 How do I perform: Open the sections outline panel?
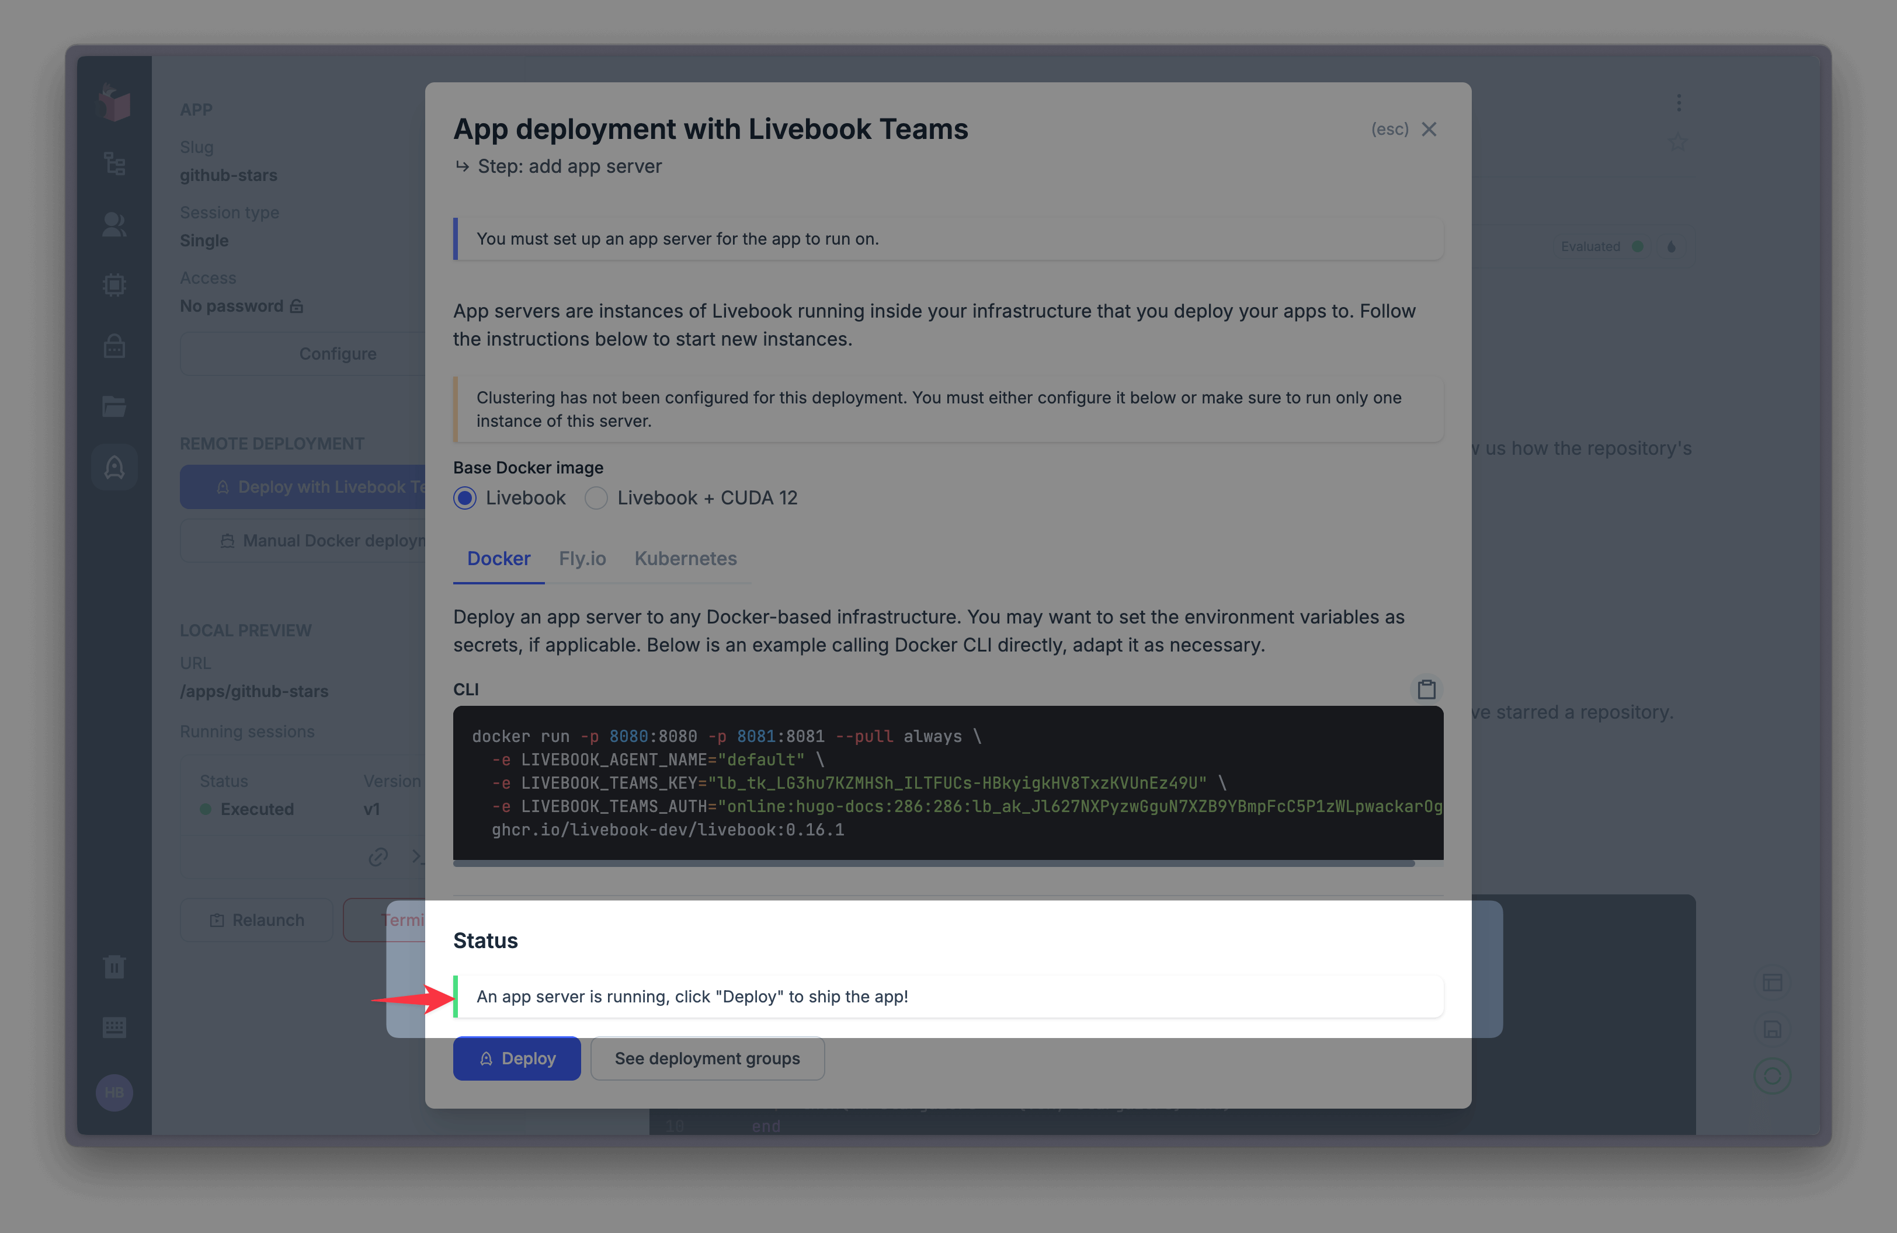pos(114,163)
